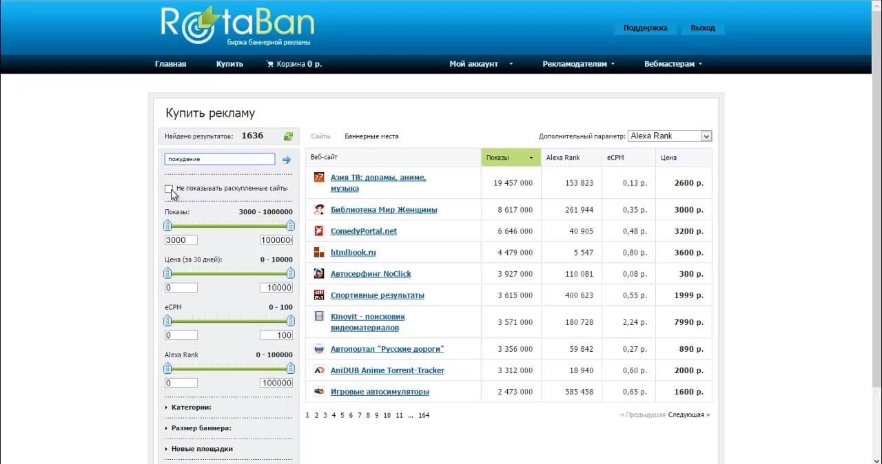Click Цена maximum value field 10000
This screenshot has height=464, width=882.
tap(276, 288)
